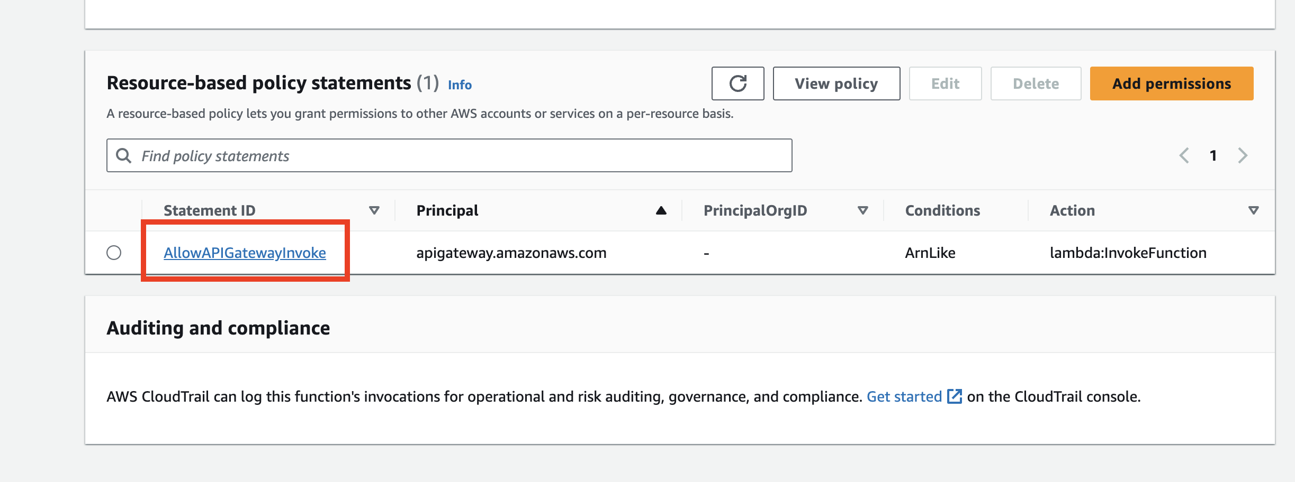
Task: Open the AllowAPIGatewayInvoke statement details
Action: coord(245,253)
